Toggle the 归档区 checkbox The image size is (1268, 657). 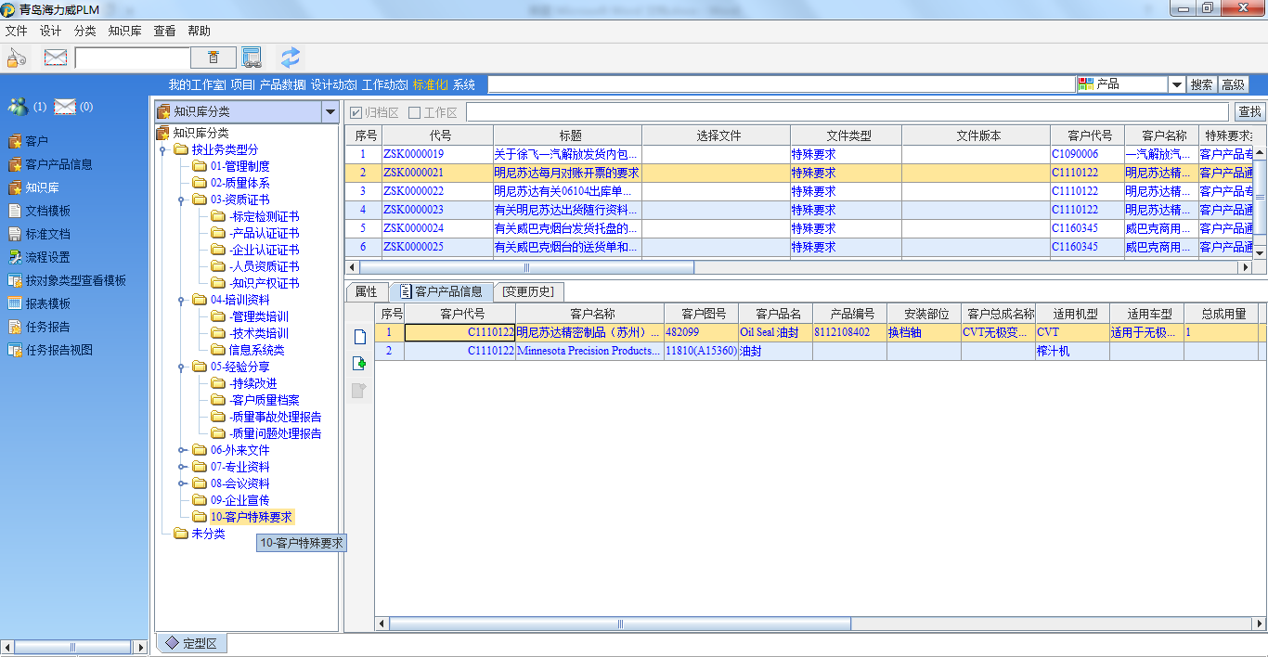(356, 112)
